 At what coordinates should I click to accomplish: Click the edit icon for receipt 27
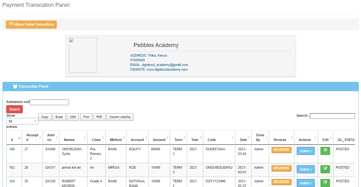(x=325, y=151)
